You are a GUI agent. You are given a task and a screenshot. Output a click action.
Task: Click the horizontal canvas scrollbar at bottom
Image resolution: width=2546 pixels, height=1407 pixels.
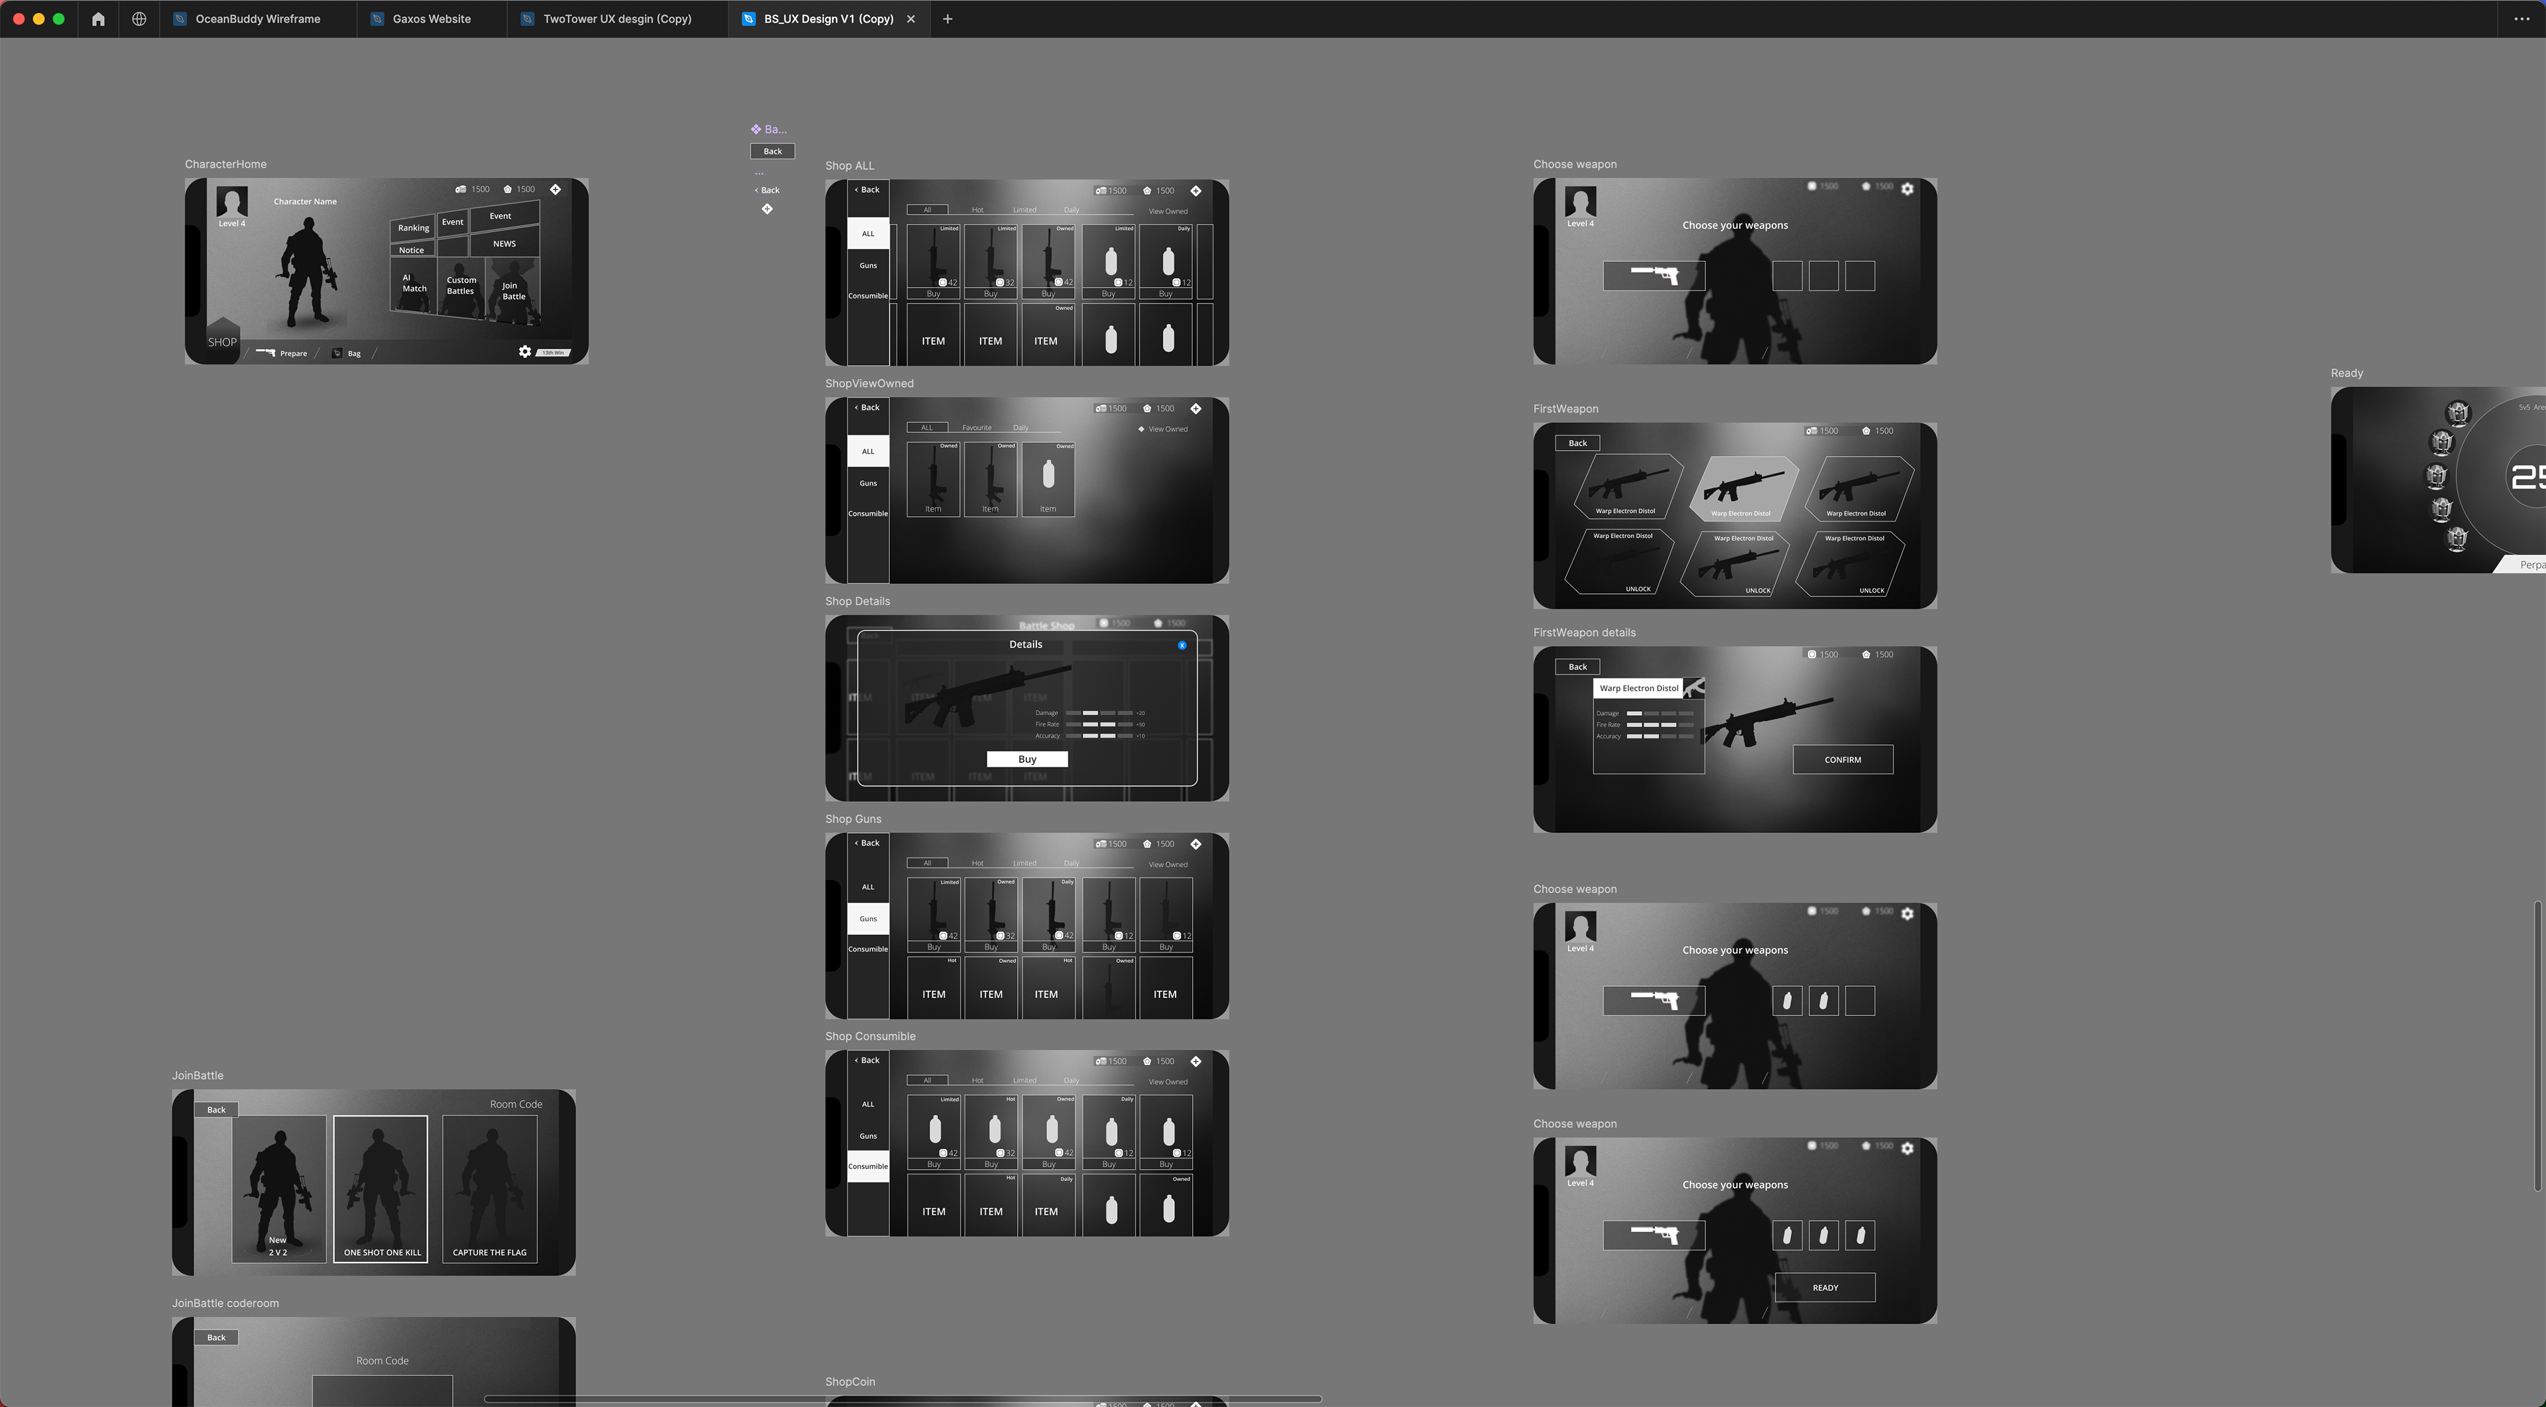[x=902, y=1399]
